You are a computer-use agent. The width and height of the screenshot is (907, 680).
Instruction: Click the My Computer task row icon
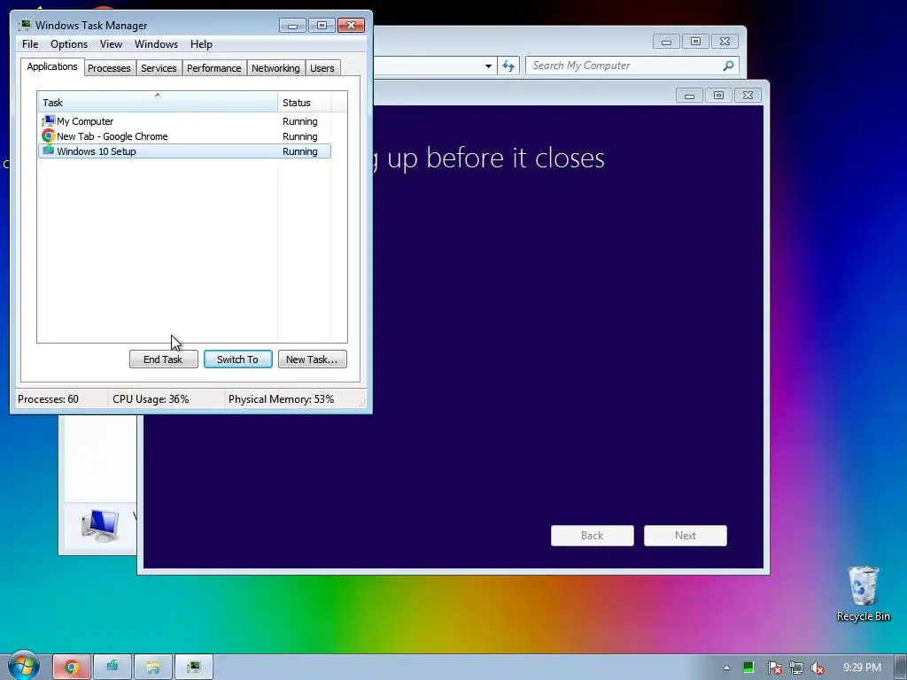[x=49, y=120]
